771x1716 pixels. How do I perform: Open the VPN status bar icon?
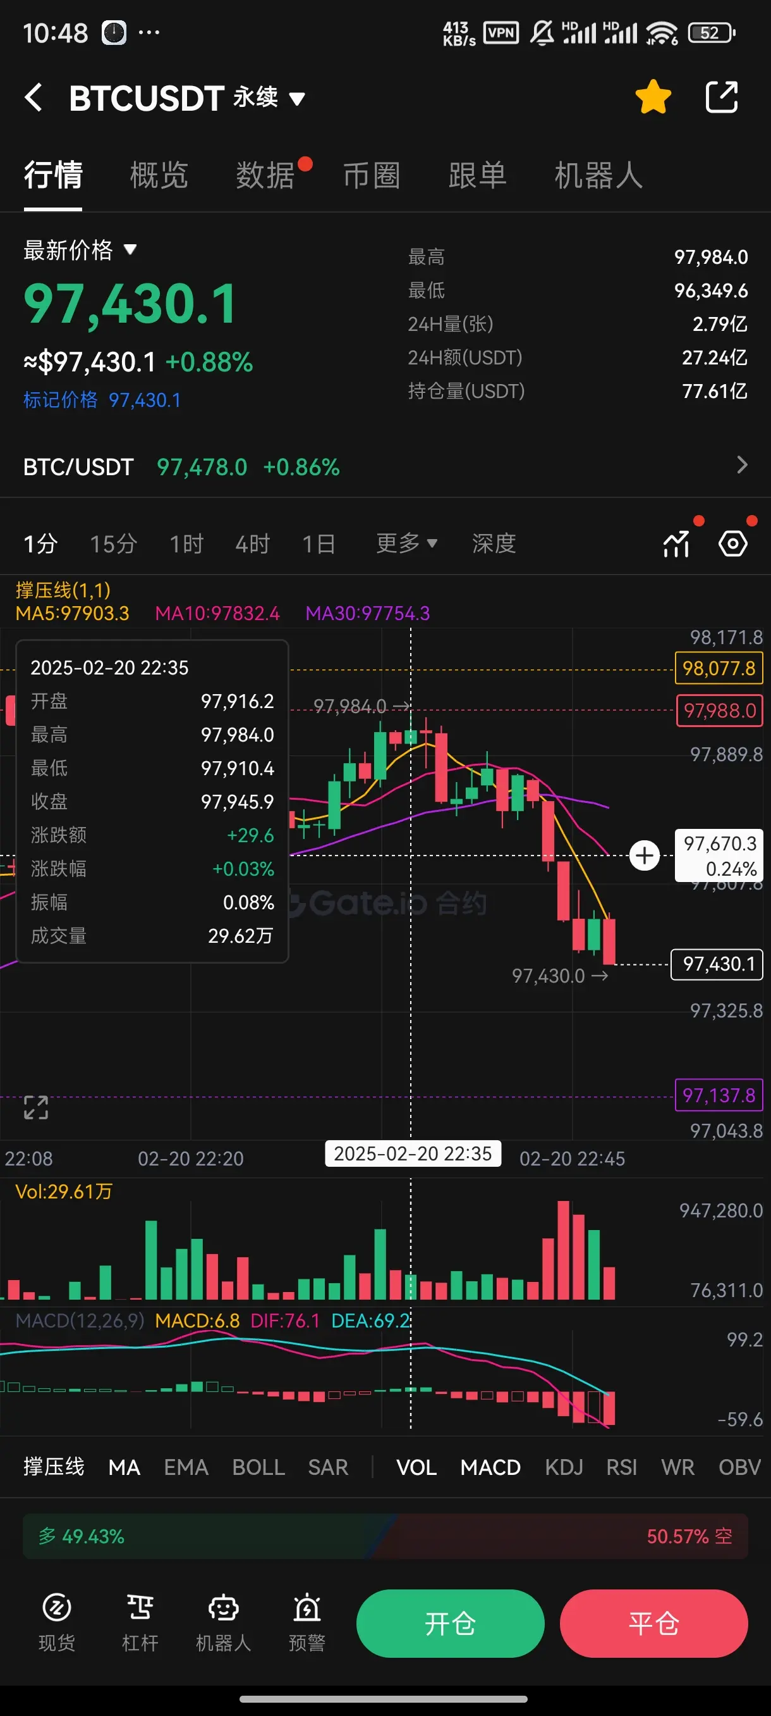coord(501,33)
